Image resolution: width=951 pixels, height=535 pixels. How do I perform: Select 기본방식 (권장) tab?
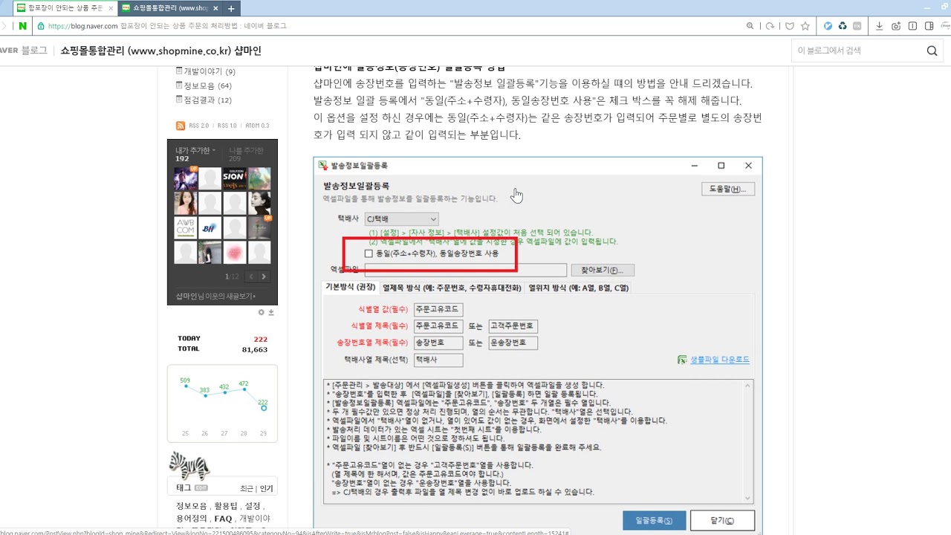[x=351, y=288]
